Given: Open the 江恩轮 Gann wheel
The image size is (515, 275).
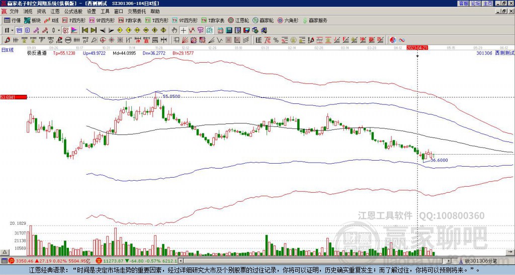Looking at the screenshot, I should [238, 20].
